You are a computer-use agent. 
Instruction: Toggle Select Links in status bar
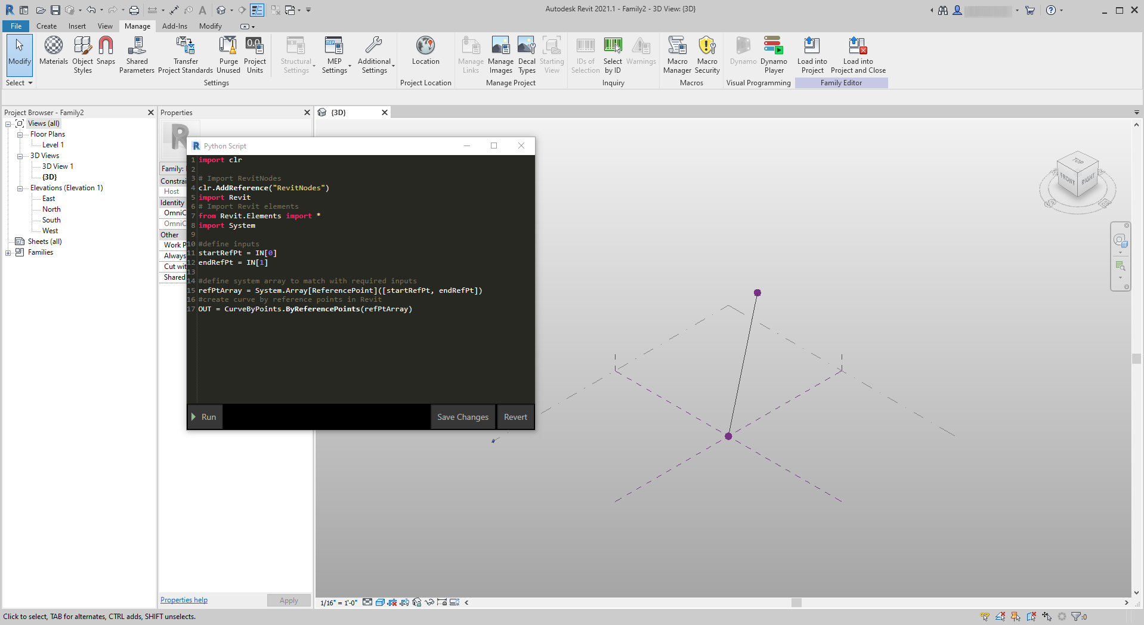[x=985, y=617]
